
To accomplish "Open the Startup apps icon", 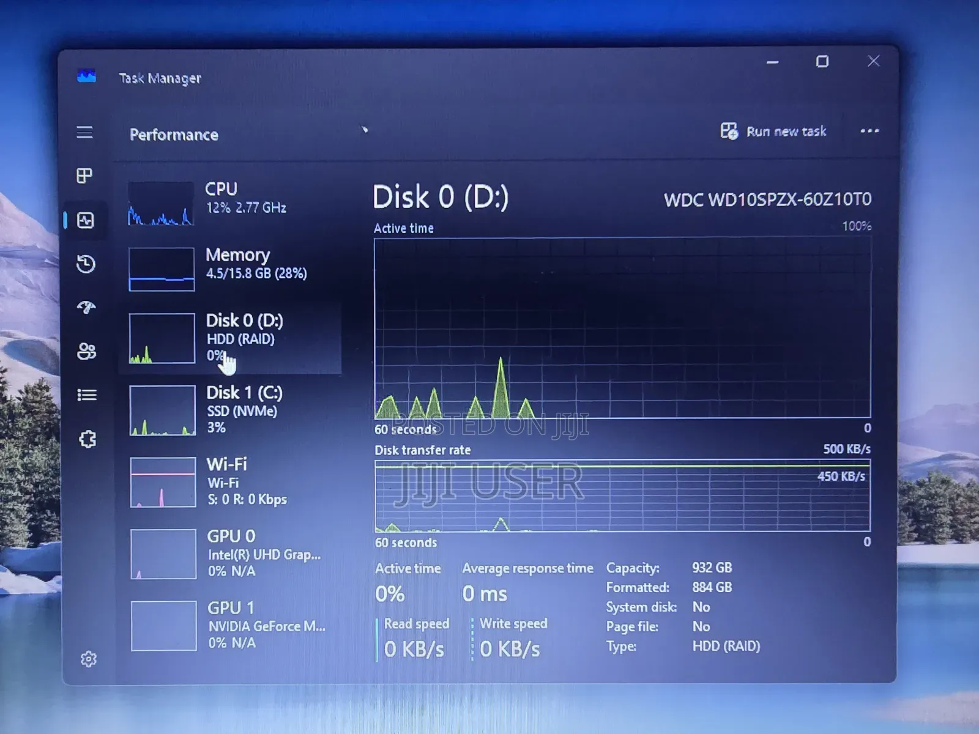I will pos(86,307).
